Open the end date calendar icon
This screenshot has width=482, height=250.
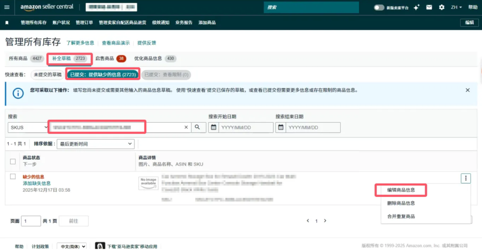[281, 127]
